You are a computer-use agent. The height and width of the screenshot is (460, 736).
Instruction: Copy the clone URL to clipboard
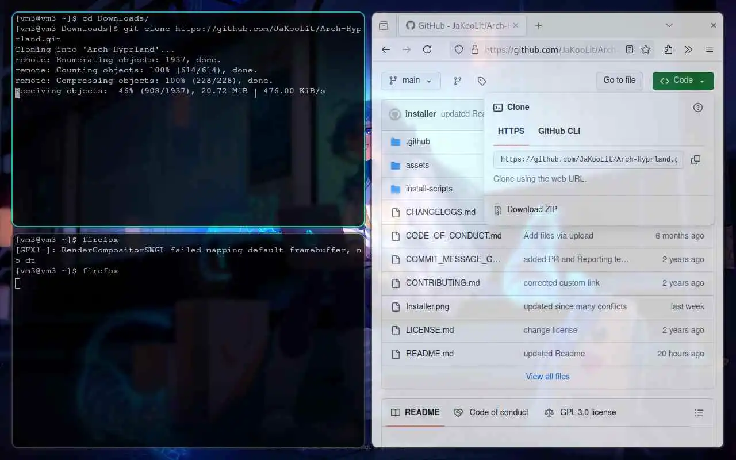[x=696, y=160]
